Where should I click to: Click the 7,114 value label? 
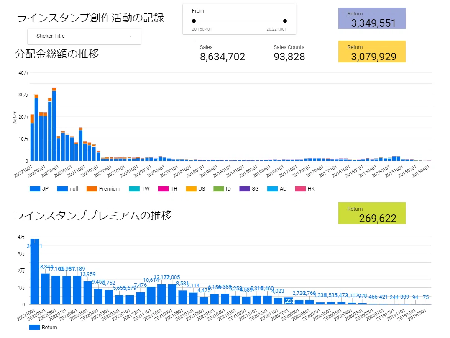193,286
